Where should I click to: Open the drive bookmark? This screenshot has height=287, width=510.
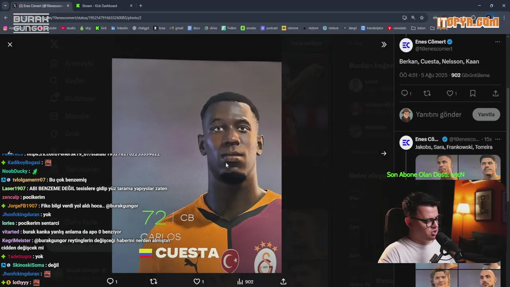pos(211,28)
